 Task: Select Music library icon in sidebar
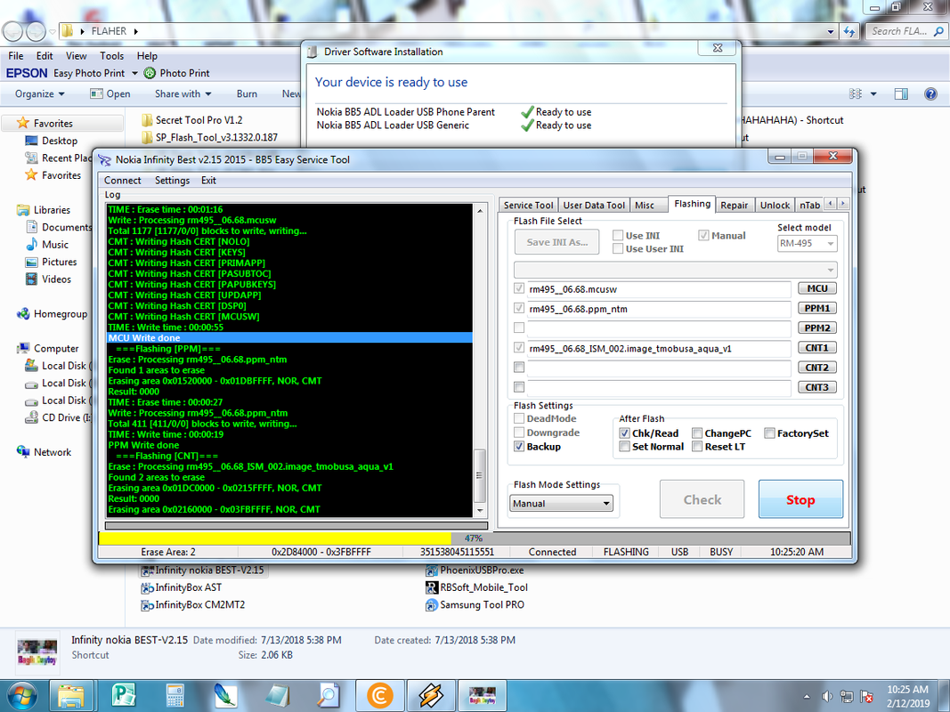31,245
